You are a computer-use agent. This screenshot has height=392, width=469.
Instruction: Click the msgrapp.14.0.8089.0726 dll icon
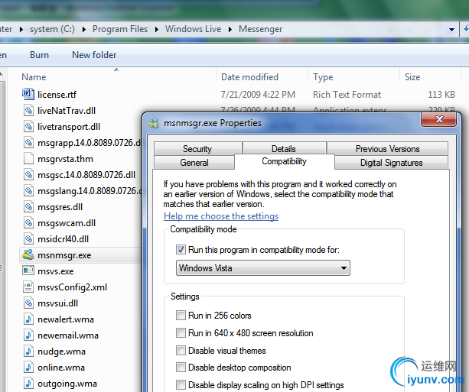tap(28, 143)
